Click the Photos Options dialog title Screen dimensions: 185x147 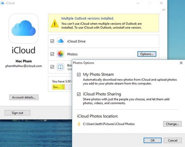(x=84, y=63)
